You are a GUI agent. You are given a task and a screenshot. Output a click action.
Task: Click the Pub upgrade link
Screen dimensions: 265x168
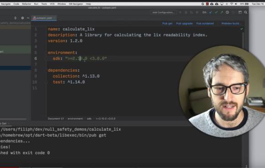click(184, 23)
